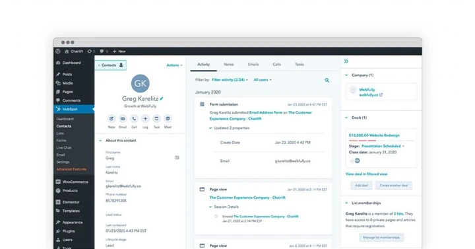Click the WordPress logo in admin bar
Viewport: 475px width, 249px height.
point(58,52)
